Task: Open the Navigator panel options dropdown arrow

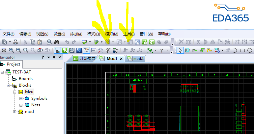Action: tap(48, 57)
